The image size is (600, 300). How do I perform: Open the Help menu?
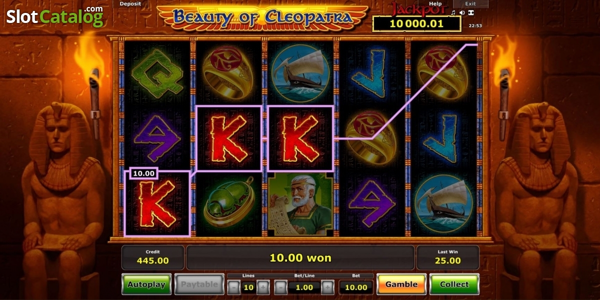click(435, 3)
